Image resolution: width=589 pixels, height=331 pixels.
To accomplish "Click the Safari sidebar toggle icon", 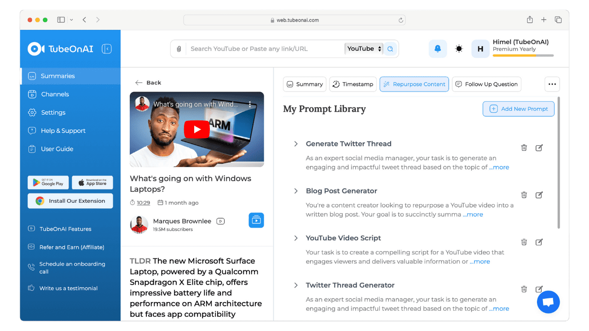I will (x=61, y=20).
